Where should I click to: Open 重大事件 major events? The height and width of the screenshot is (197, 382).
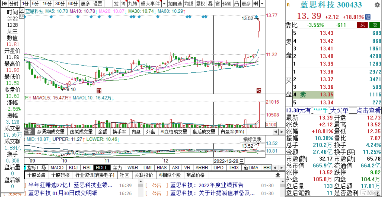pos(150,4)
